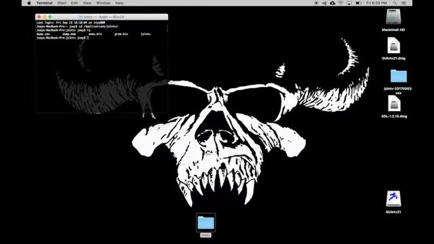Click the GUIntv21 volume label
Image resolution: width=434 pixels, height=244 pixels.
[x=393, y=212]
